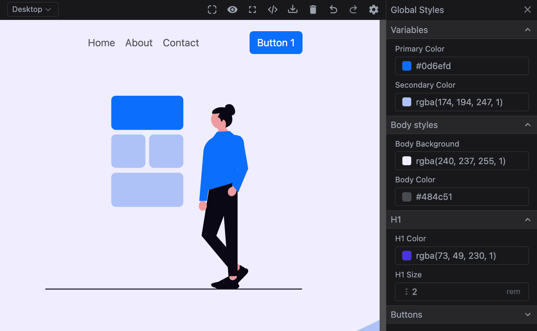Collapse the Body styles section
Screen dimensions: 537x331
click(x=528, y=125)
